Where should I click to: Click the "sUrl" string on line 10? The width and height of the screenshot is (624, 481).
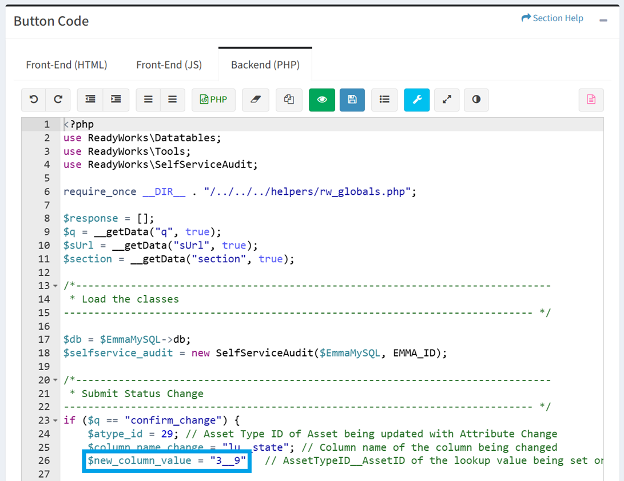pyautogui.click(x=192, y=246)
